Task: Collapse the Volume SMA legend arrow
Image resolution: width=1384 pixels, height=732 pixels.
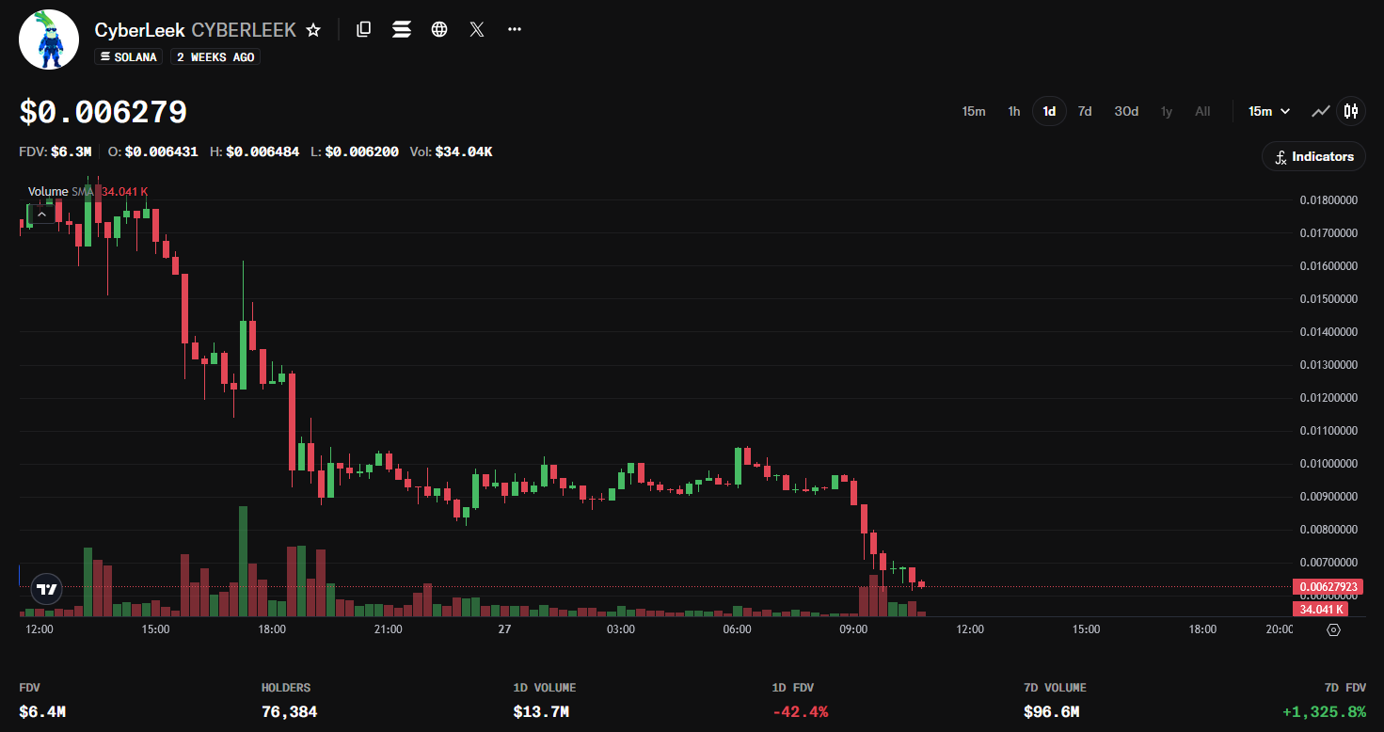Action: tap(40, 215)
